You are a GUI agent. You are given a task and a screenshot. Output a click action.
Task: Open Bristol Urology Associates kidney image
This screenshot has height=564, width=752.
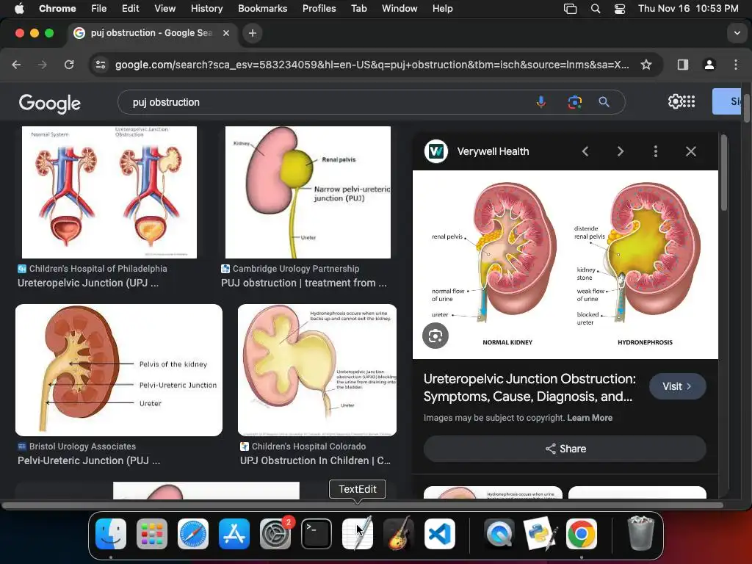119,370
